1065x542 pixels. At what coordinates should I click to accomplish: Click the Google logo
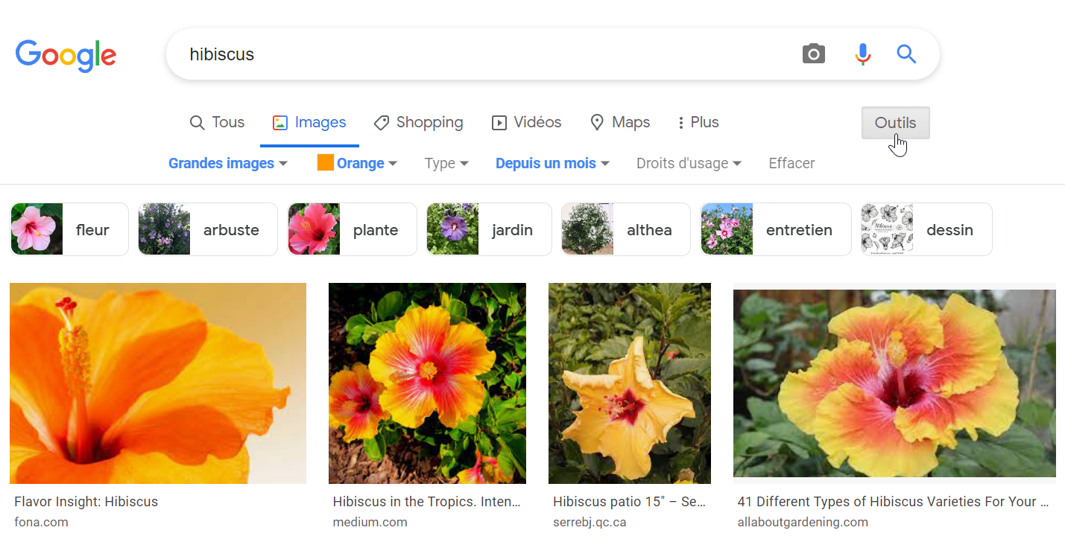pos(66,55)
